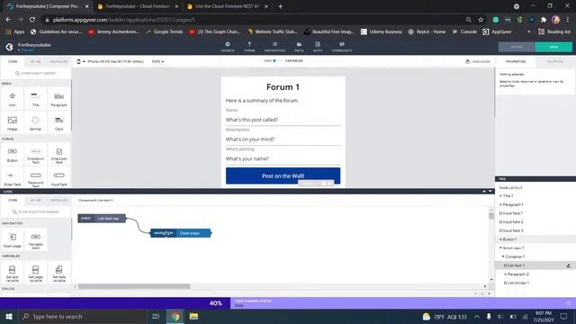Click the Post on the Wall! button
The height and width of the screenshot is (324, 576).
point(283,176)
